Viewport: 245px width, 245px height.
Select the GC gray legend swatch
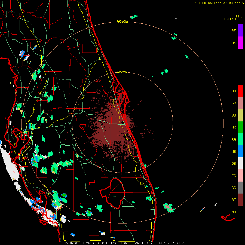click(x=240, y=188)
